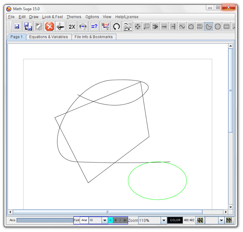Open the Options menu

point(92,17)
